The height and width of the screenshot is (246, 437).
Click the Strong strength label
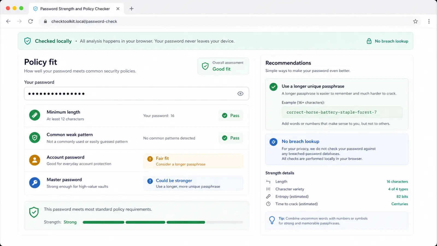[70, 222]
